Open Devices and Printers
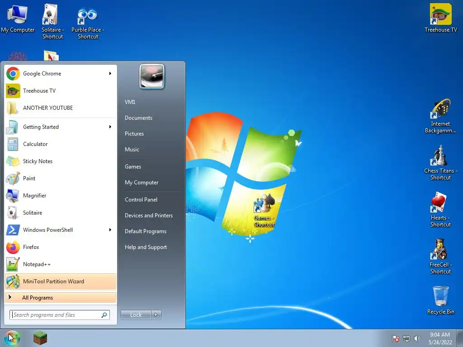Screen dimensions: 463x347 coord(148,216)
